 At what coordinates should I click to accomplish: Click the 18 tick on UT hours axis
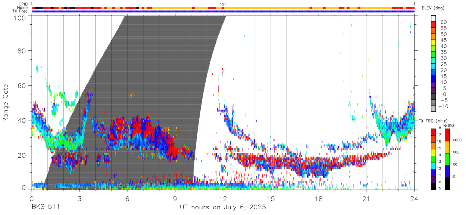[x=319, y=198]
